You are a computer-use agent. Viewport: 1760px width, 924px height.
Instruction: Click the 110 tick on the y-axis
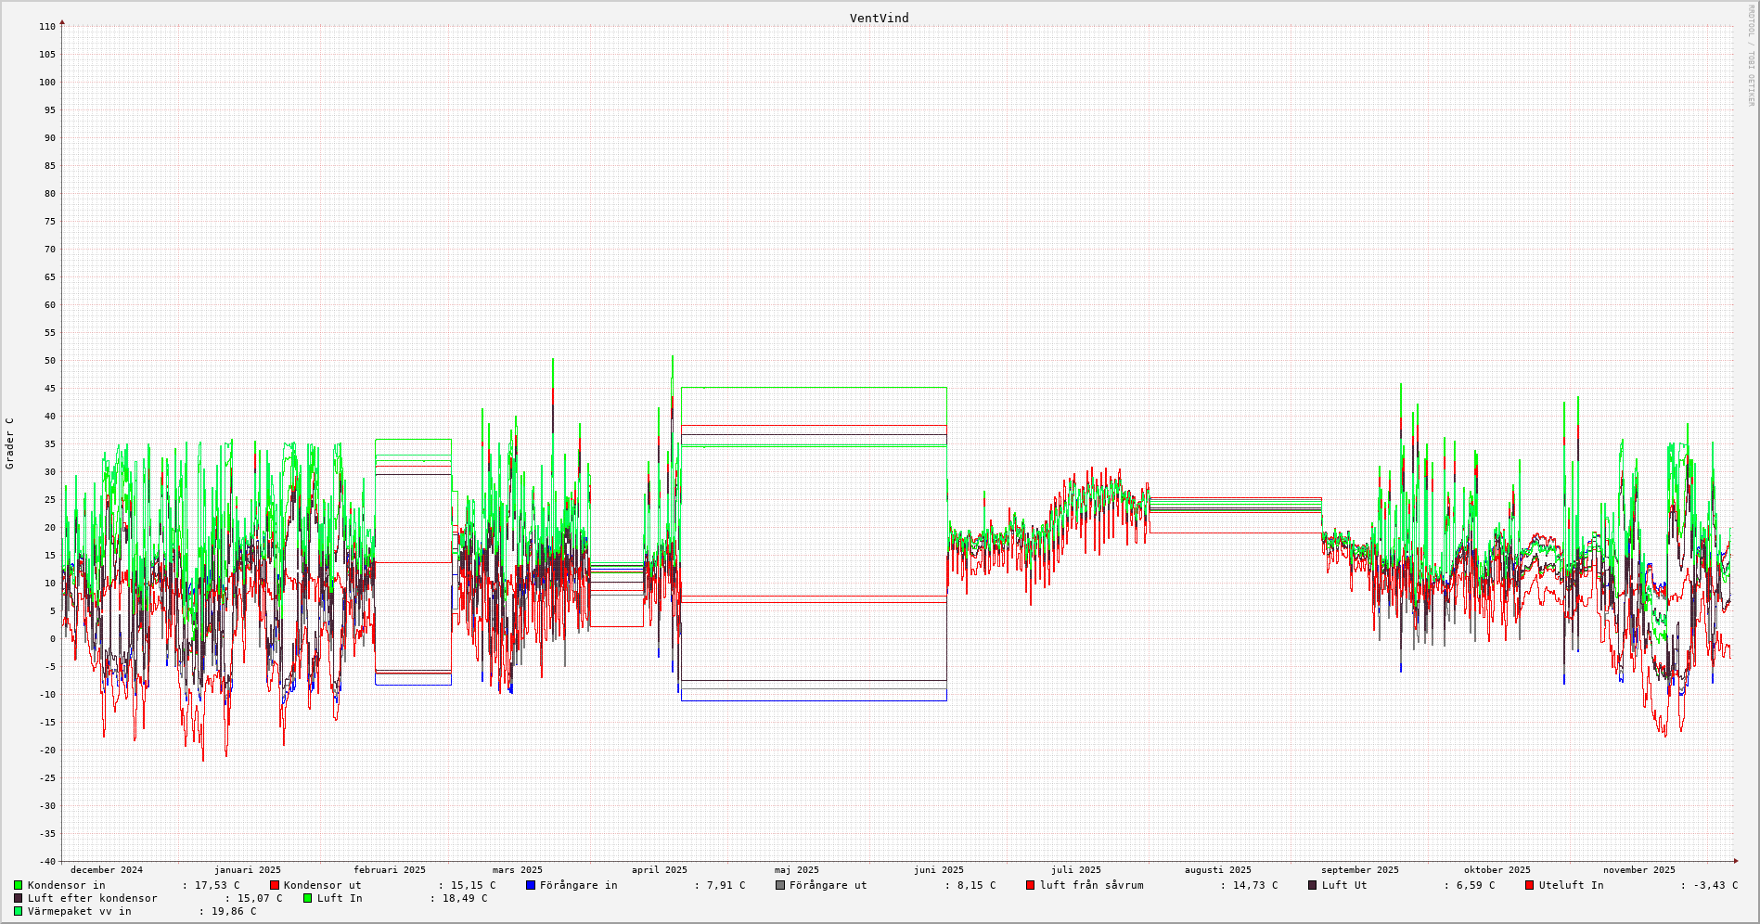47,27
